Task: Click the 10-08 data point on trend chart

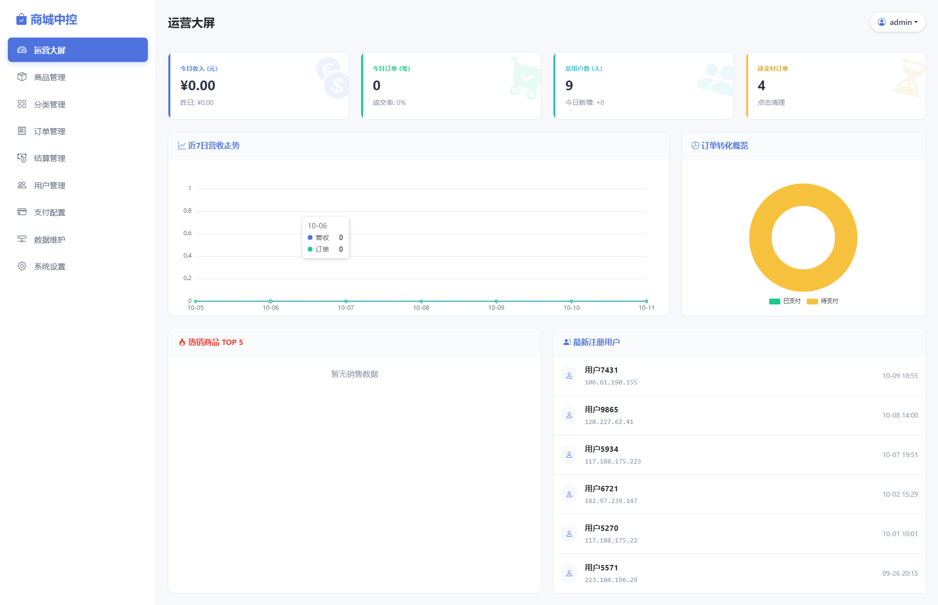Action: click(x=421, y=301)
